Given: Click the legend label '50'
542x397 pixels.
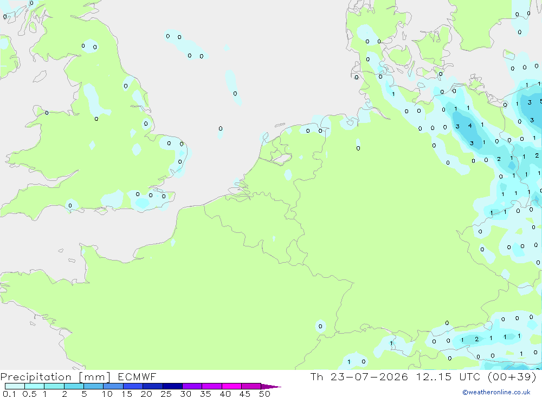Looking at the screenshot, I should pyautogui.click(x=265, y=394).
